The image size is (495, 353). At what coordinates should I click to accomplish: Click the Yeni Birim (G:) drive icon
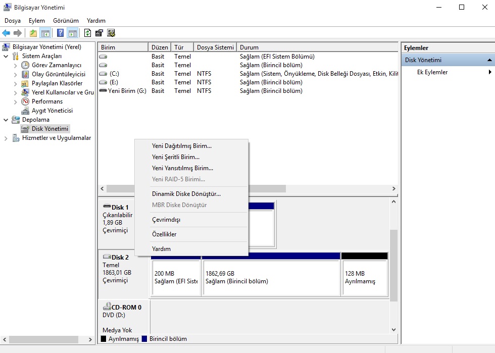[x=103, y=90]
